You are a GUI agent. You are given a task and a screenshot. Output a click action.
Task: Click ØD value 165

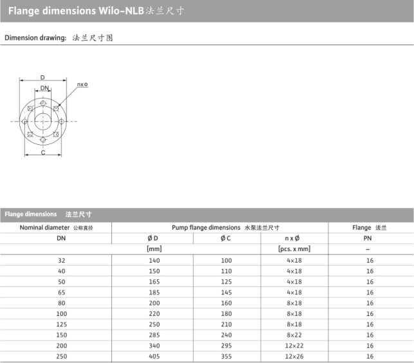[x=155, y=282]
